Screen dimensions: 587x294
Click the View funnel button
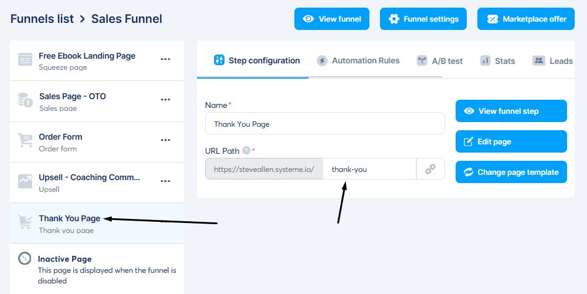click(332, 19)
